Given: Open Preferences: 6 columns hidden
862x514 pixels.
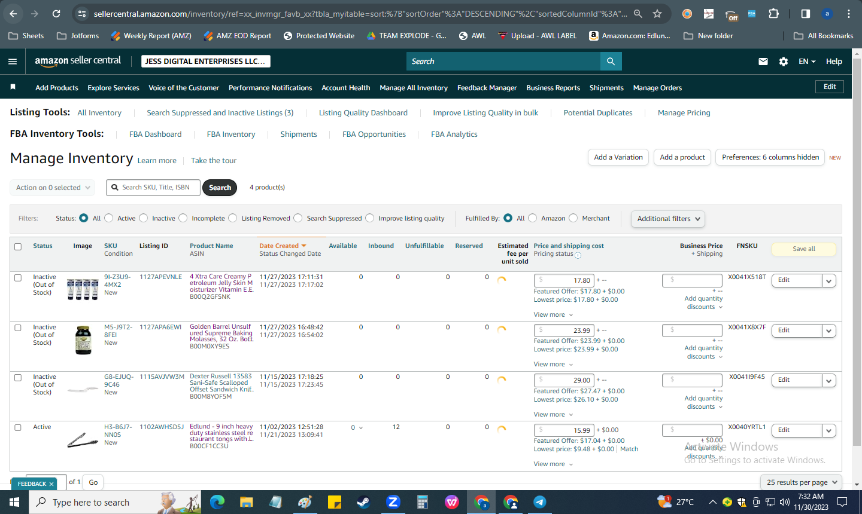Looking at the screenshot, I should coord(770,157).
